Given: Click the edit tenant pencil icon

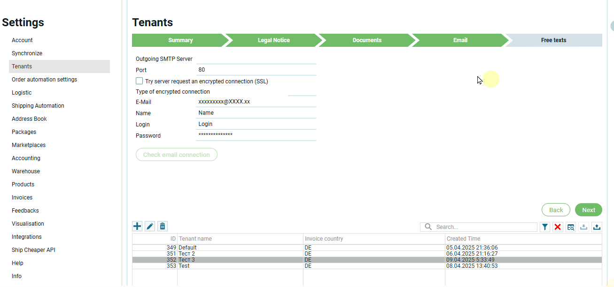Looking at the screenshot, I should click(x=150, y=227).
